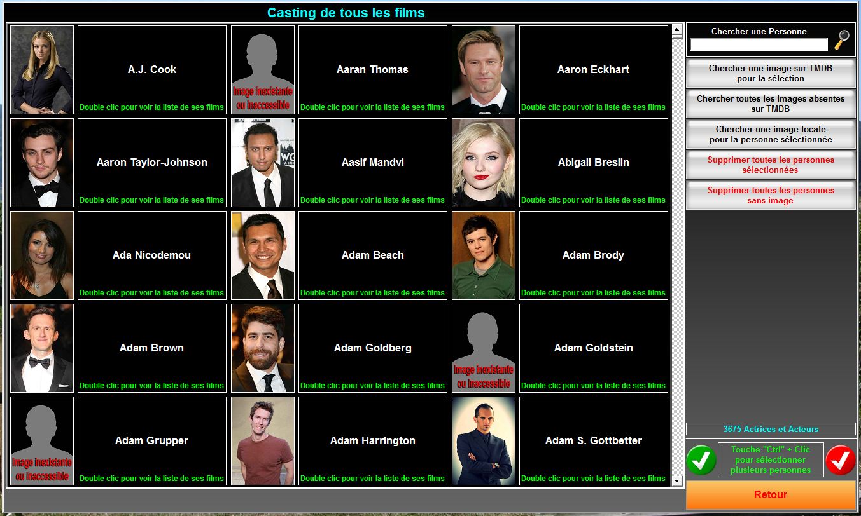This screenshot has height=516, width=861.
Task: Click Chercher toutes les images absentes button
Action: 771,104
